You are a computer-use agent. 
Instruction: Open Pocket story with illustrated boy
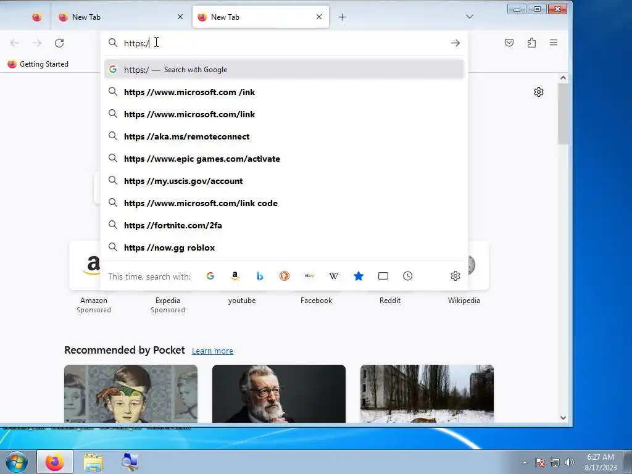131,394
